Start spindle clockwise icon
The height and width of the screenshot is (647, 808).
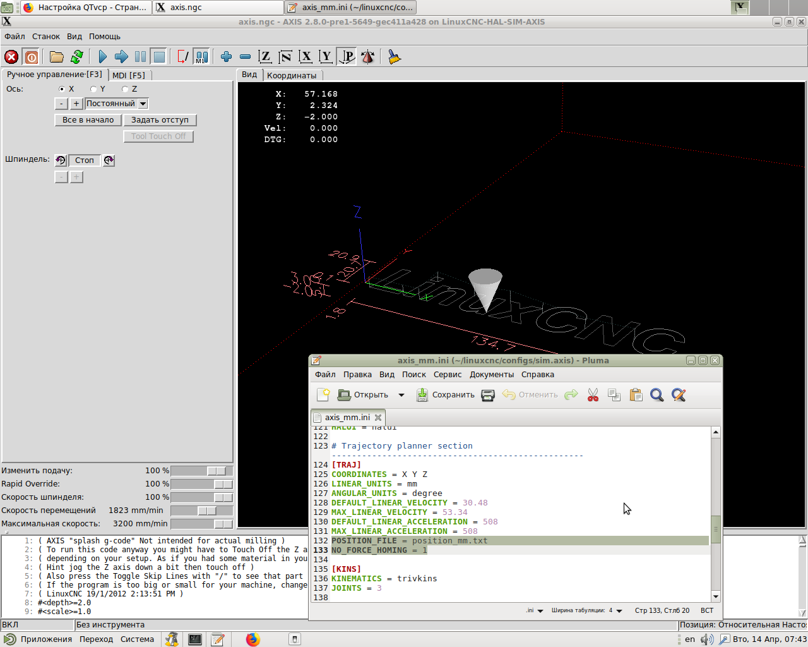point(109,160)
